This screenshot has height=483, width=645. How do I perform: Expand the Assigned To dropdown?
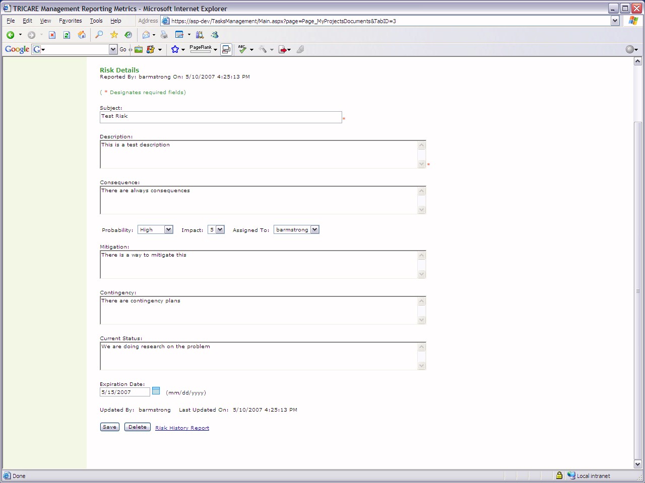pyautogui.click(x=314, y=229)
